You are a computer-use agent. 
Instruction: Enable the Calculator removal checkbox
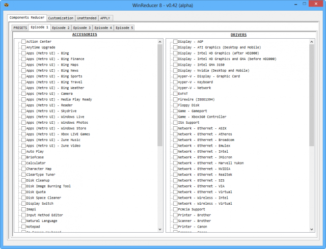(23, 163)
